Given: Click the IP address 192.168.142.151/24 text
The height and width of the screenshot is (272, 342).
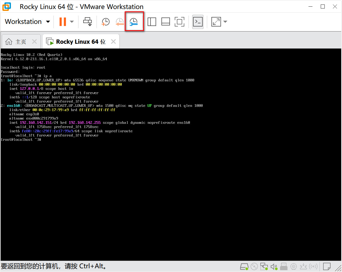Looking at the screenshot, I should click(x=39, y=122).
